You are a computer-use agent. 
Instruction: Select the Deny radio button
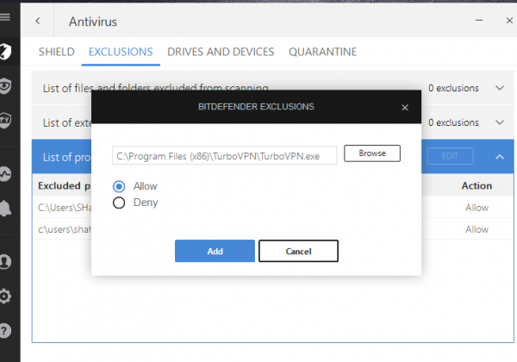[119, 203]
